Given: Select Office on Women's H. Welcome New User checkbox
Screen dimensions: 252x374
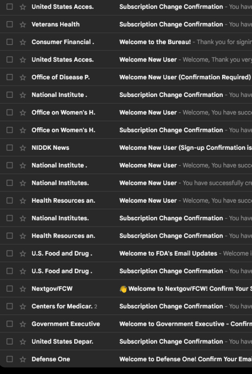Looking at the screenshot, I should coord(9,112).
